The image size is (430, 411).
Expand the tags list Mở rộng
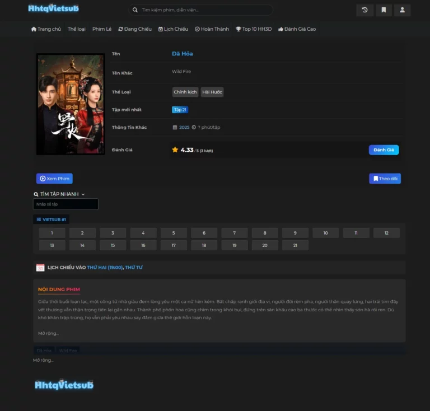(43, 360)
